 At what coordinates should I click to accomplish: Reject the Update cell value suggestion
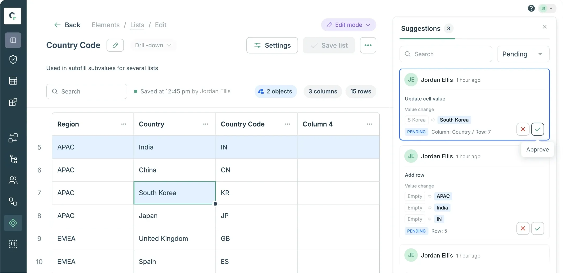point(523,129)
